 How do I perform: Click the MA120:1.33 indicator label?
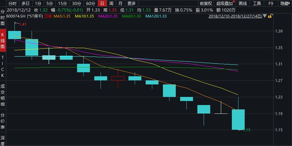(156, 16)
